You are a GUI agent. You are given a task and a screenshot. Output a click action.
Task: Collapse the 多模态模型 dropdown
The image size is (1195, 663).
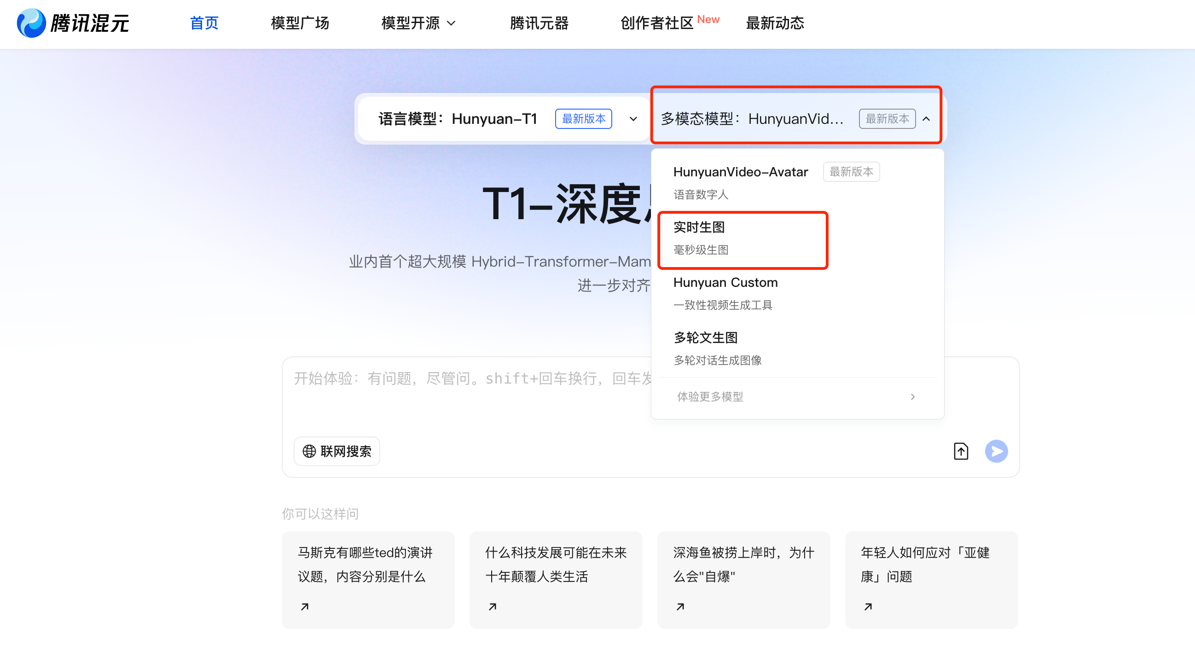(926, 119)
